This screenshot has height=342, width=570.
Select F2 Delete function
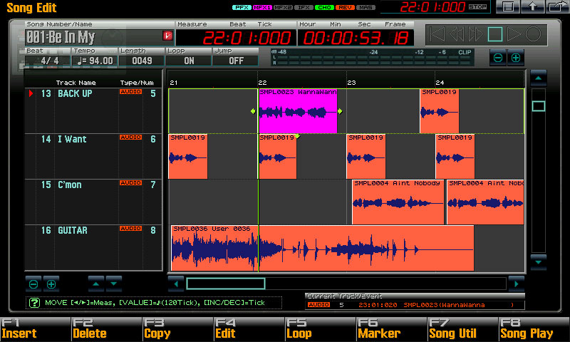(x=106, y=329)
